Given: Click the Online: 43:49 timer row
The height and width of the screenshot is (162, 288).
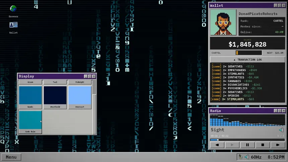Looking at the screenshot, I should click(262, 32).
